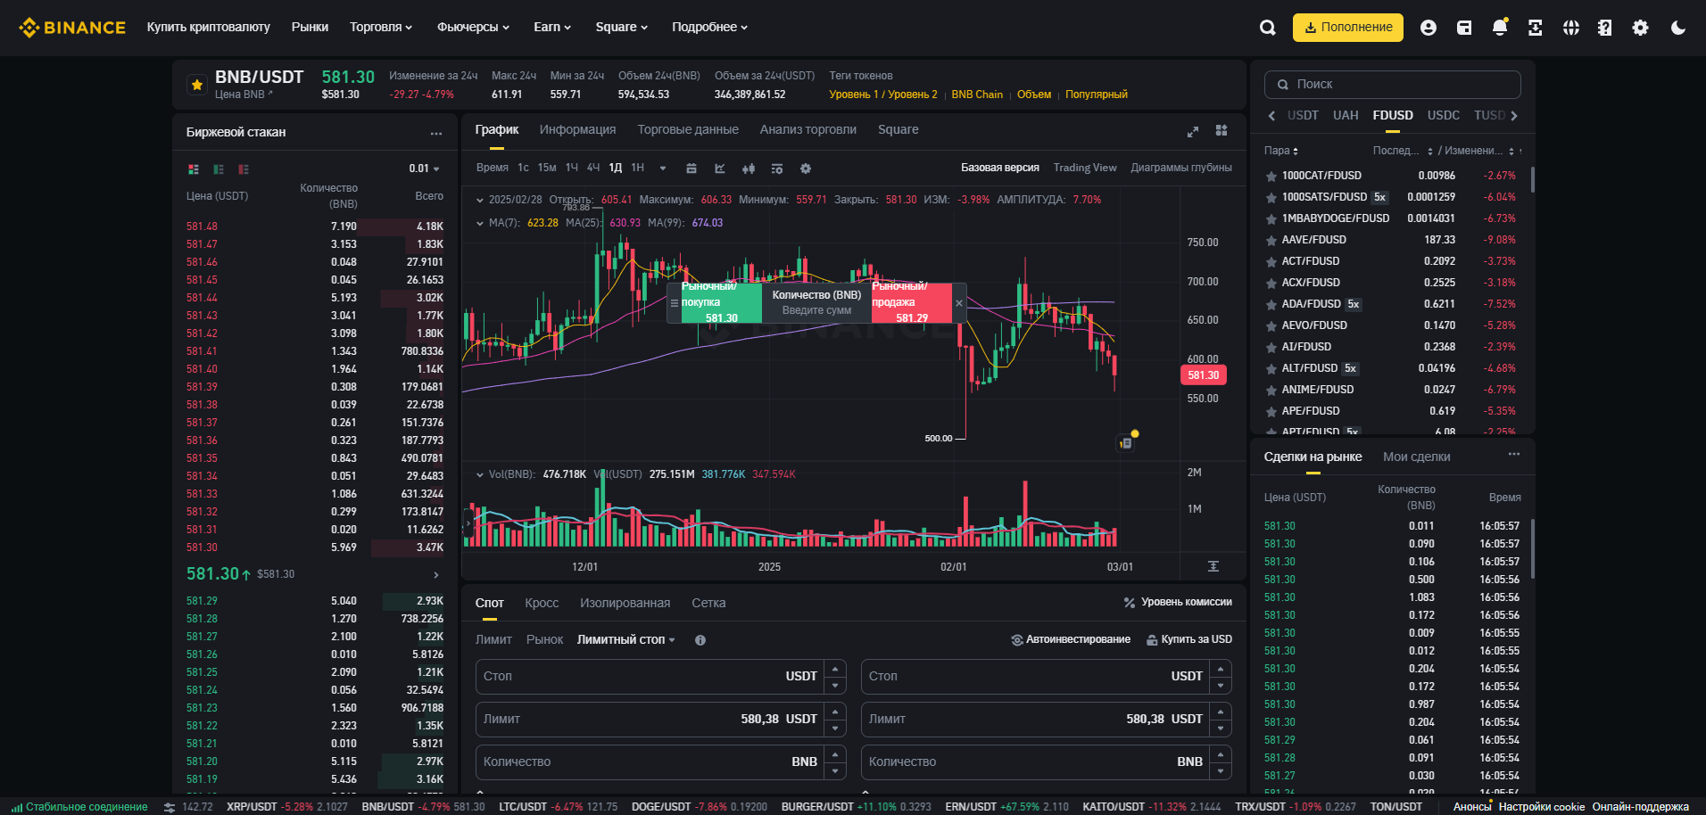
Task: Open market trades three-dot menu
Action: (1513, 455)
